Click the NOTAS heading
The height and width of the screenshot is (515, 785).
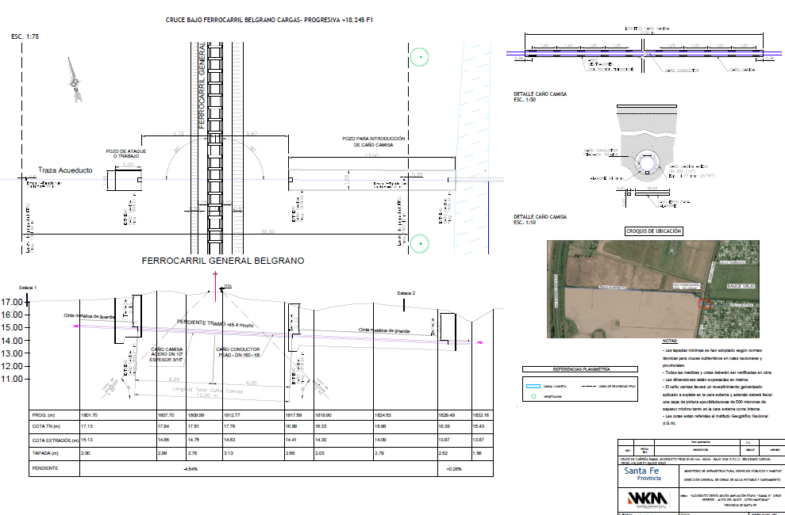(x=670, y=341)
